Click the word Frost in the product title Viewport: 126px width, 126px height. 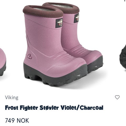12,108
